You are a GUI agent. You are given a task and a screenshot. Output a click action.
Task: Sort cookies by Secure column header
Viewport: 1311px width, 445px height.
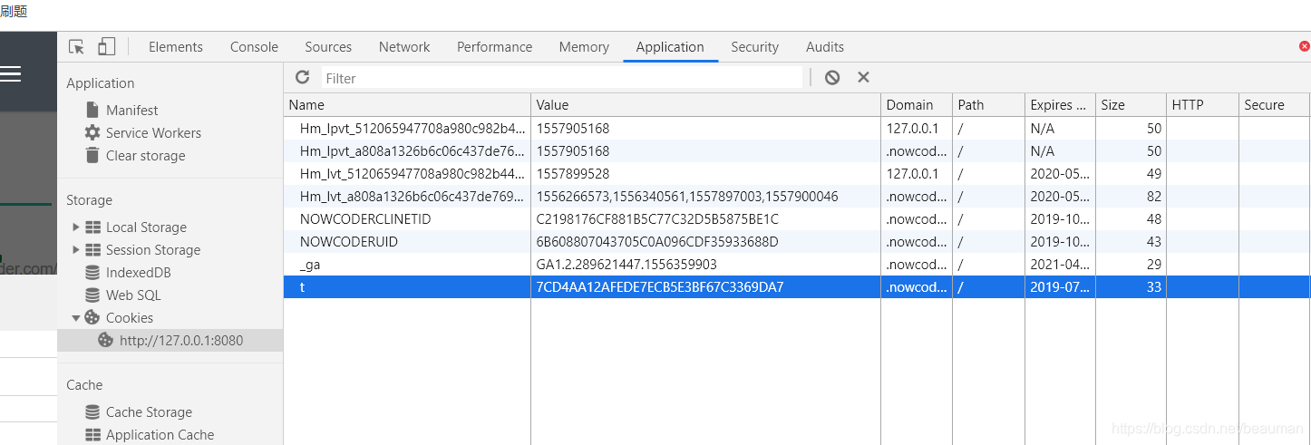point(1274,105)
